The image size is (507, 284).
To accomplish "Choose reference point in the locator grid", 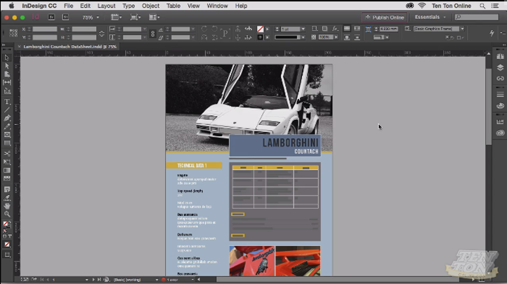I will (x=13, y=33).
